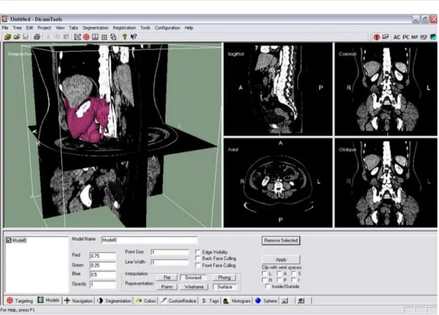
Task: Click the minimize-panel icon after the Sphere tab
Action: click(x=284, y=301)
